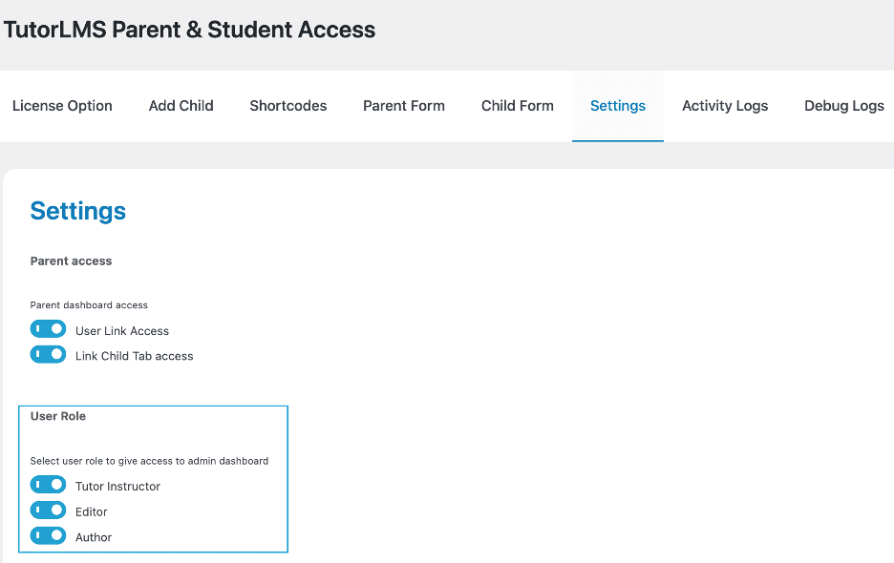Click the Author label text
Image resolution: width=894 pixels, height=563 pixels.
click(94, 537)
